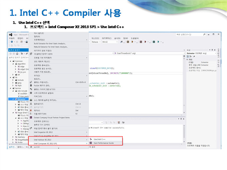The height and width of the screenshot is (170, 227).
Task: Open the Win32 platform dropdown
Action: tap(110, 42)
